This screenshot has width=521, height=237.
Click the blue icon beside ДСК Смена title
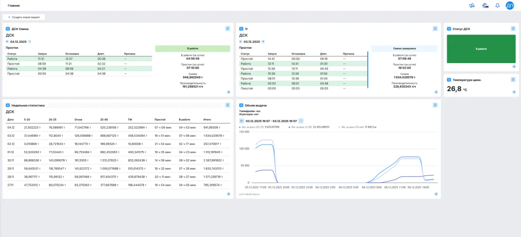(8, 29)
